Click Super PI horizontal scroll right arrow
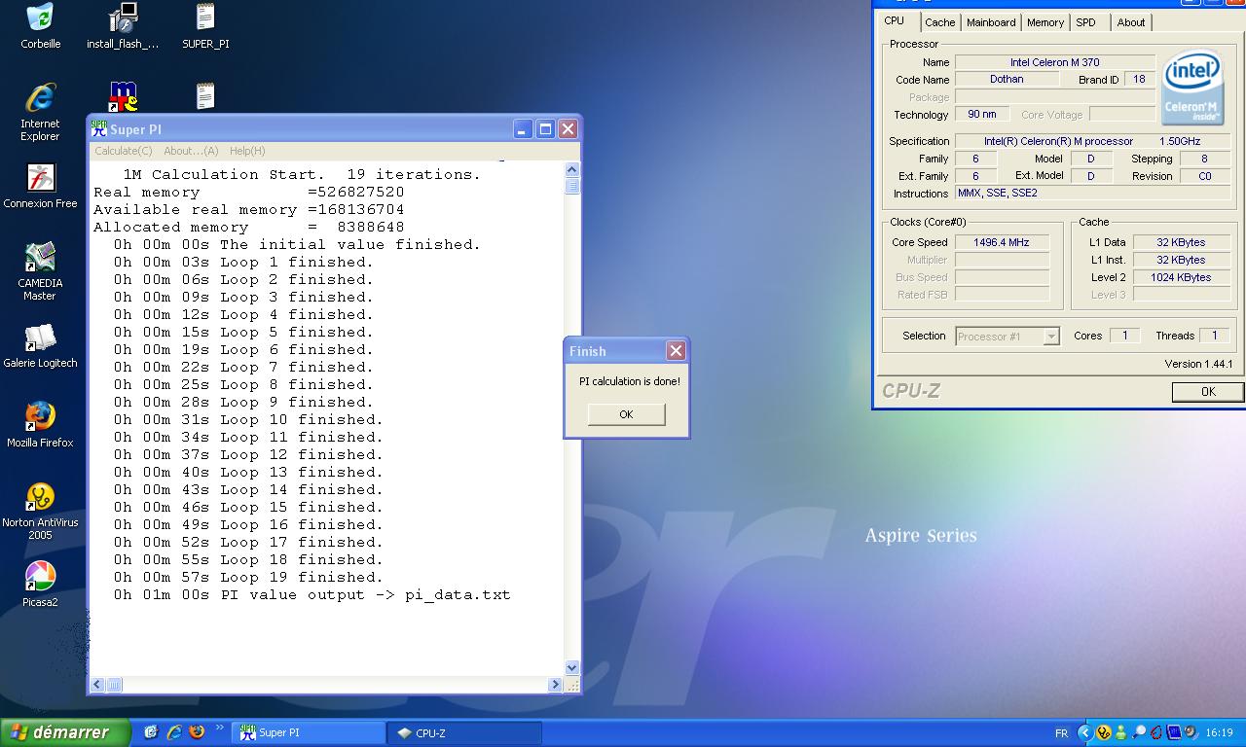 click(555, 685)
